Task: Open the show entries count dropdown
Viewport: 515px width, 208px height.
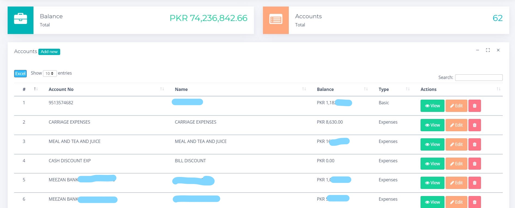Action: pyautogui.click(x=50, y=74)
